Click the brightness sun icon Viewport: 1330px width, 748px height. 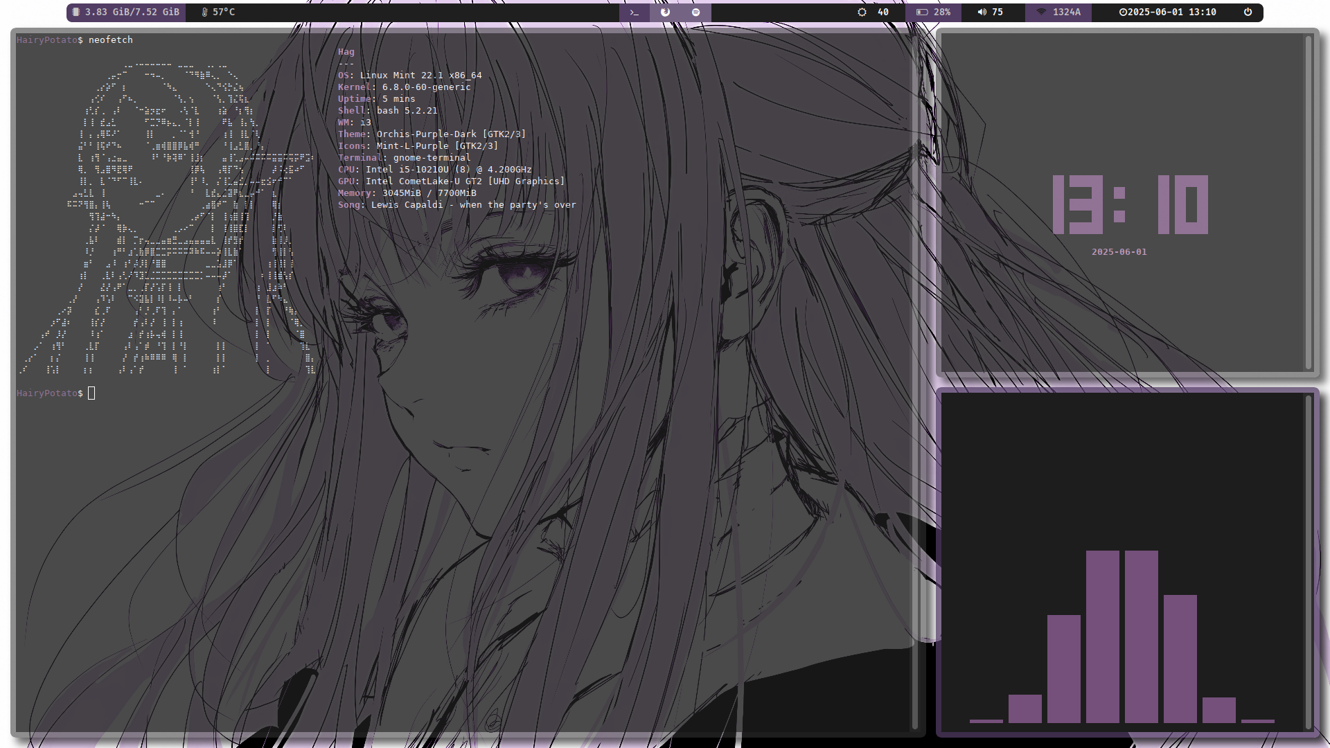tap(862, 12)
